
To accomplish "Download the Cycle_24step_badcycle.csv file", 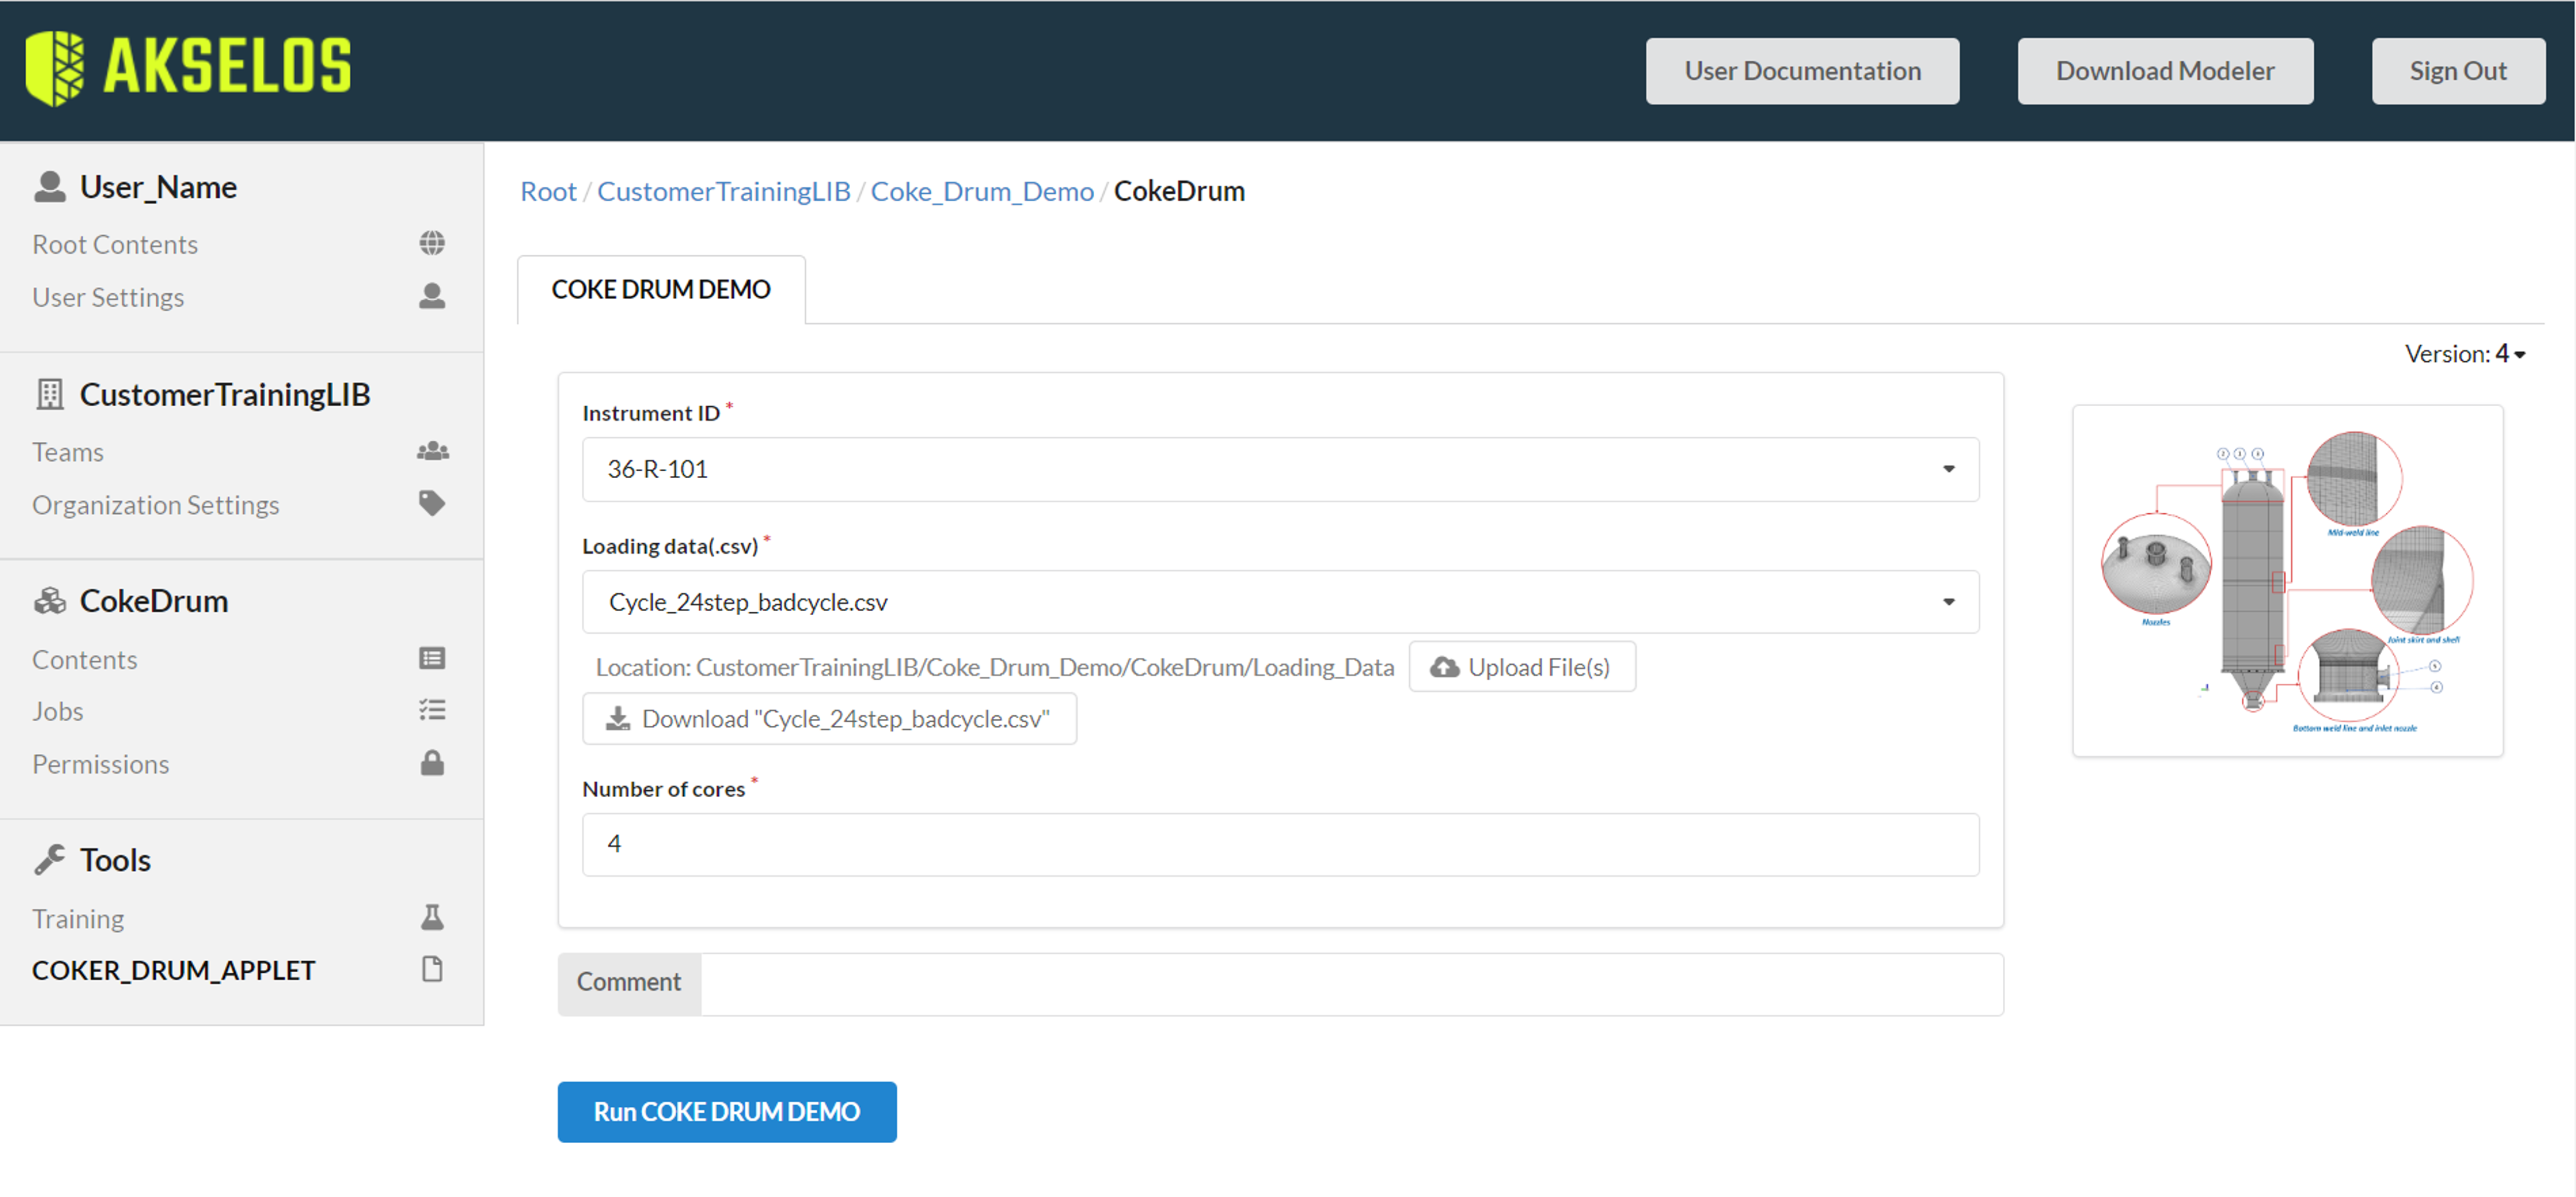I will coord(828,719).
